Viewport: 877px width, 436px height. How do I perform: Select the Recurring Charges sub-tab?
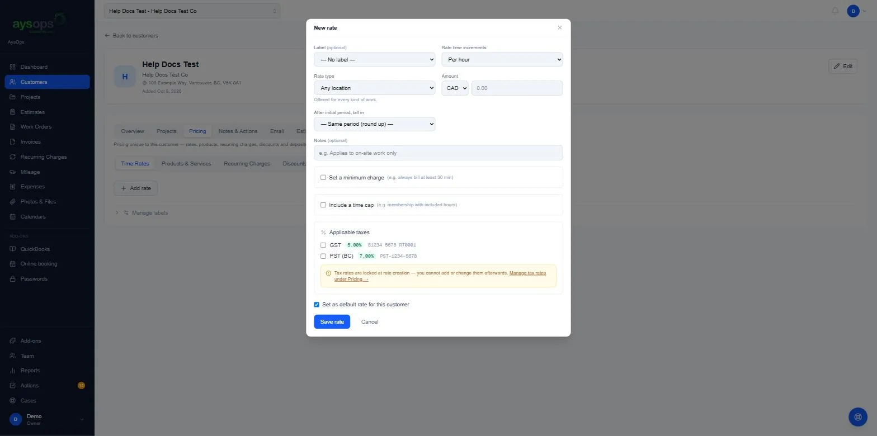tap(247, 164)
